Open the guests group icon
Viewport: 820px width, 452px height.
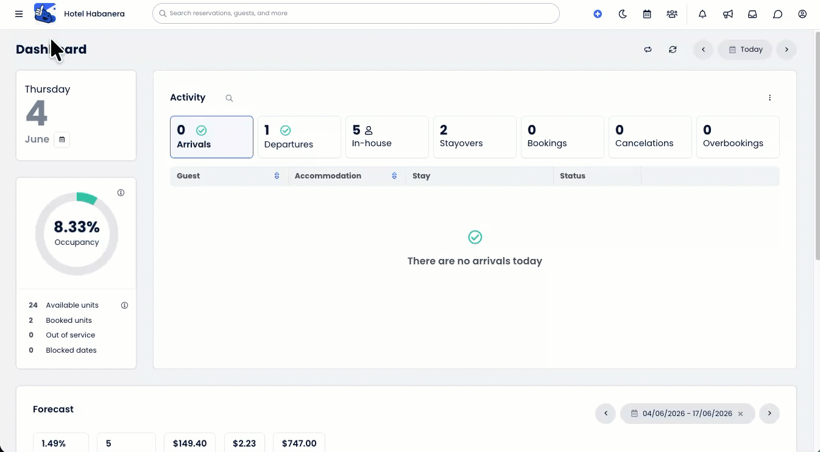coord(672,13)
